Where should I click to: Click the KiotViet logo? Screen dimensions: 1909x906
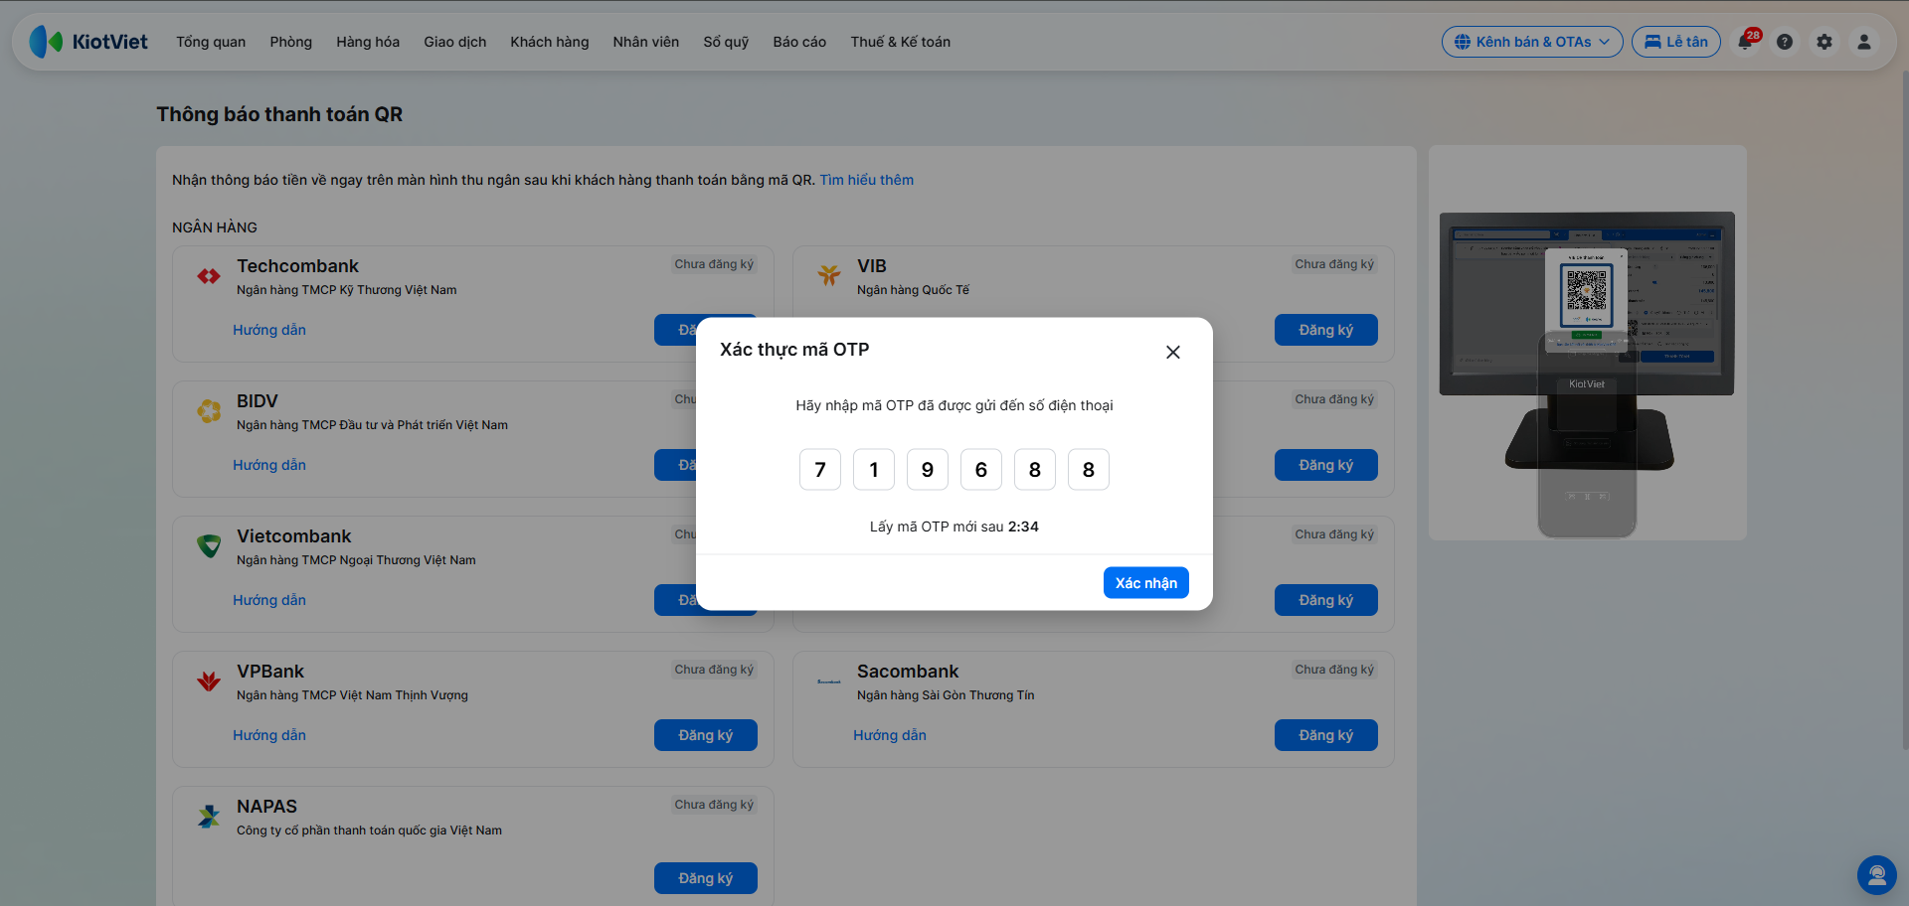coord(88,42)
